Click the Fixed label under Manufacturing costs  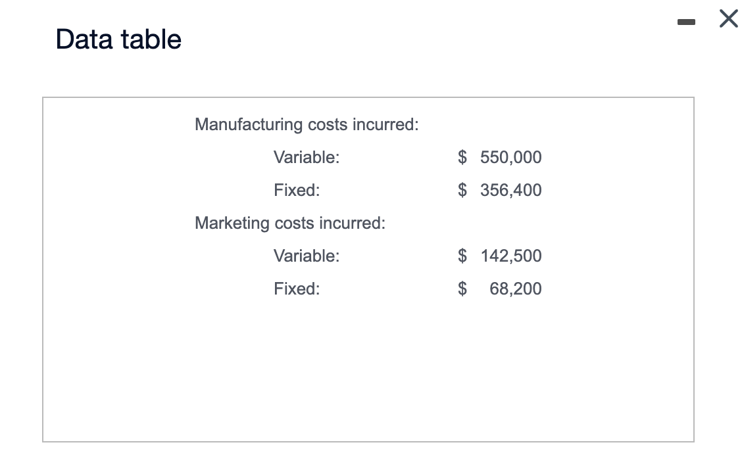(297, 190)
